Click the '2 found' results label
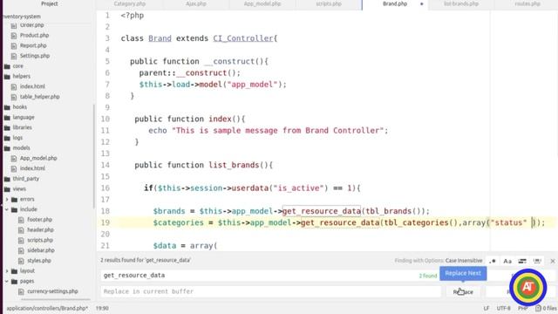Screen dimensions: 558x314 point(427,276)
